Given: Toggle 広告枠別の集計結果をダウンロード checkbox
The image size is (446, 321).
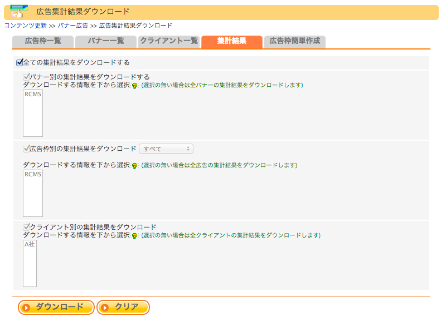Looking at the screenshot, I should (x=26, y=149).
